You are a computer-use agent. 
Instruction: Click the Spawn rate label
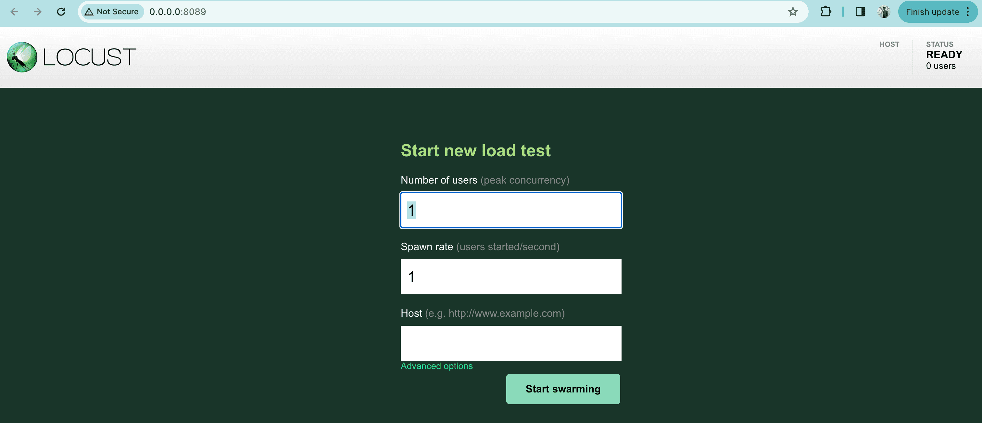(x=480, y=247)
